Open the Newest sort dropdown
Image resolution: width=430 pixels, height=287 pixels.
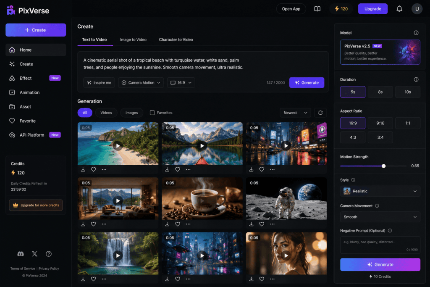click(295, 113)
